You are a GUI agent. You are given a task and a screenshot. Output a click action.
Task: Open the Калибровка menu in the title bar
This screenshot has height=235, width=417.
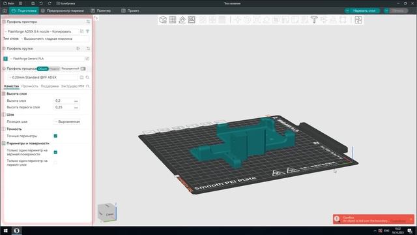[x=66, y=3]
